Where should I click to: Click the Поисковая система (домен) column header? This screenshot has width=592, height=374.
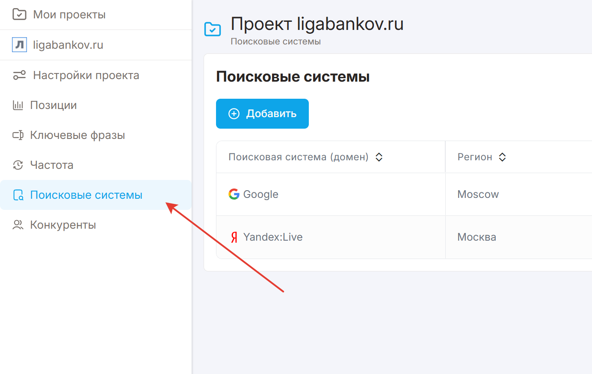coord(299,157)
